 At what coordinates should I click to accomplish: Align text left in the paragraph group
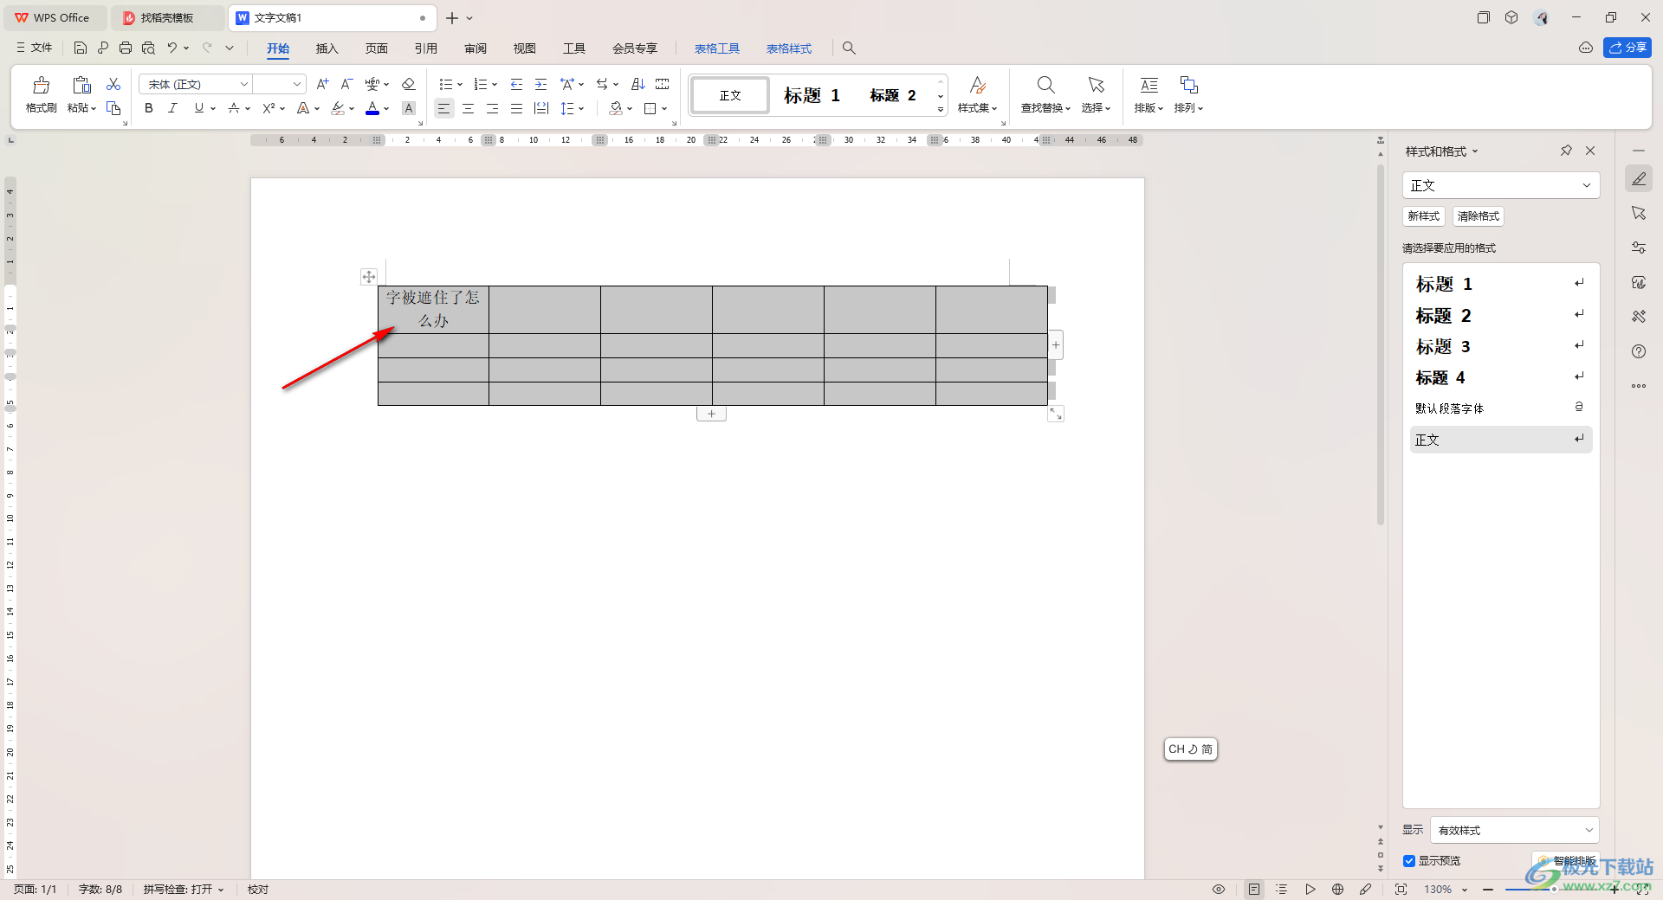point(443,108)
